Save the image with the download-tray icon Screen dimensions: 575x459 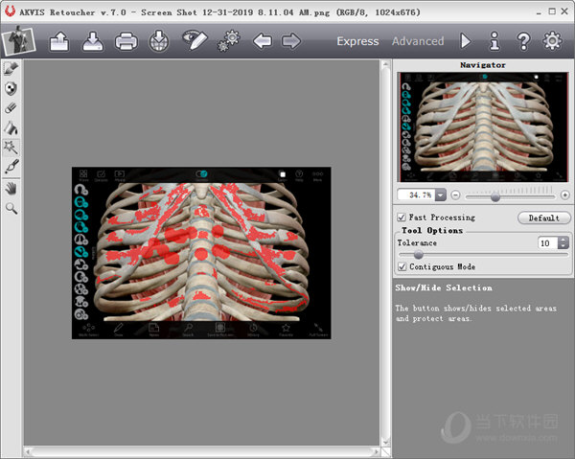click(93, 41)
